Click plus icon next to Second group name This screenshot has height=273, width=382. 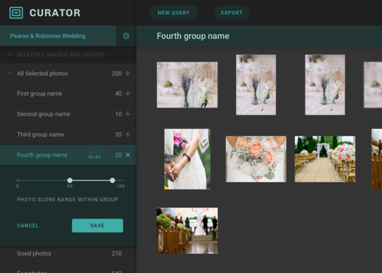point(128,114)
